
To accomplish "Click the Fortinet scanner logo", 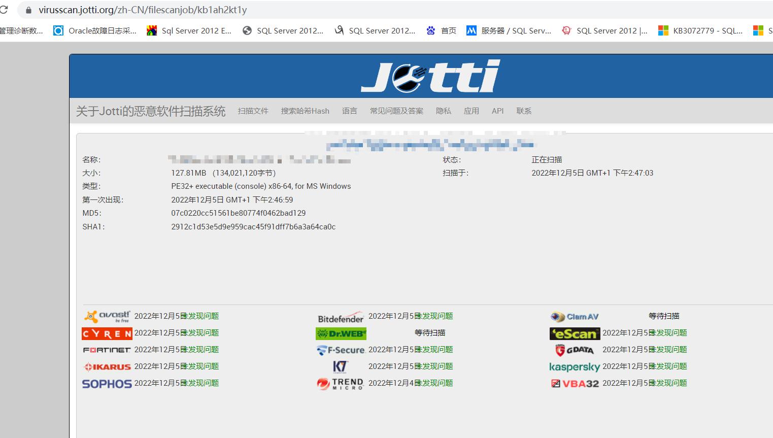I will tap(107, 350).
